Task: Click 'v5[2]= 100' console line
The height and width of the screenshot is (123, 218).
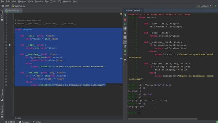Action: point(145,94)
